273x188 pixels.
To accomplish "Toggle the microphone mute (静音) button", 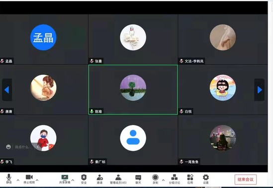I will [x=9, y=179].
